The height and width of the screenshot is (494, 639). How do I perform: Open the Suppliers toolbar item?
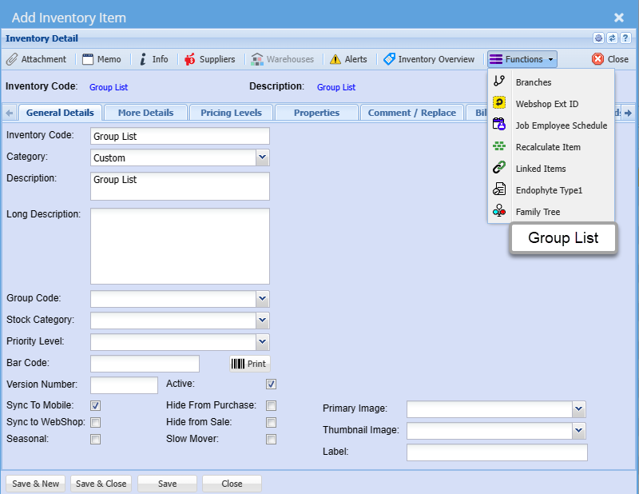pos(209,59)
